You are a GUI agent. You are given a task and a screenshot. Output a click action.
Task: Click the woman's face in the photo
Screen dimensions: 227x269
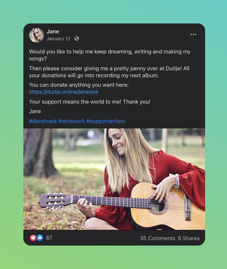[118, 142]
